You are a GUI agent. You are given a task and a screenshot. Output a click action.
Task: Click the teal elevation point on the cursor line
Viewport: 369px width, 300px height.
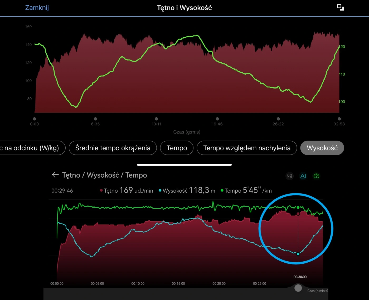[x=298, y=254]
